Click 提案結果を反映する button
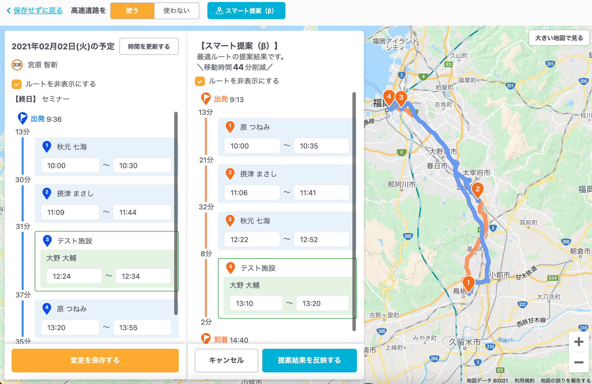 (309, 360)
